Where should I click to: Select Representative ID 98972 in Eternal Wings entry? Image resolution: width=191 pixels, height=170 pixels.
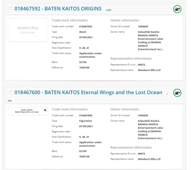(141, 154)
